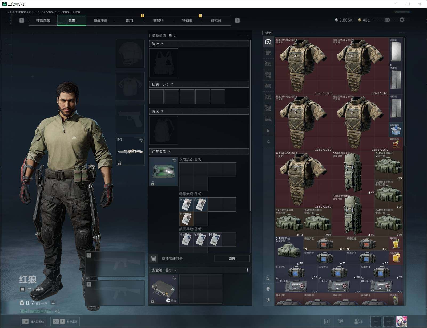Viewport: 427px width, 328px height.
Task: Click the 航天基地: 3/6 label
Action: (x=190, y=229)
